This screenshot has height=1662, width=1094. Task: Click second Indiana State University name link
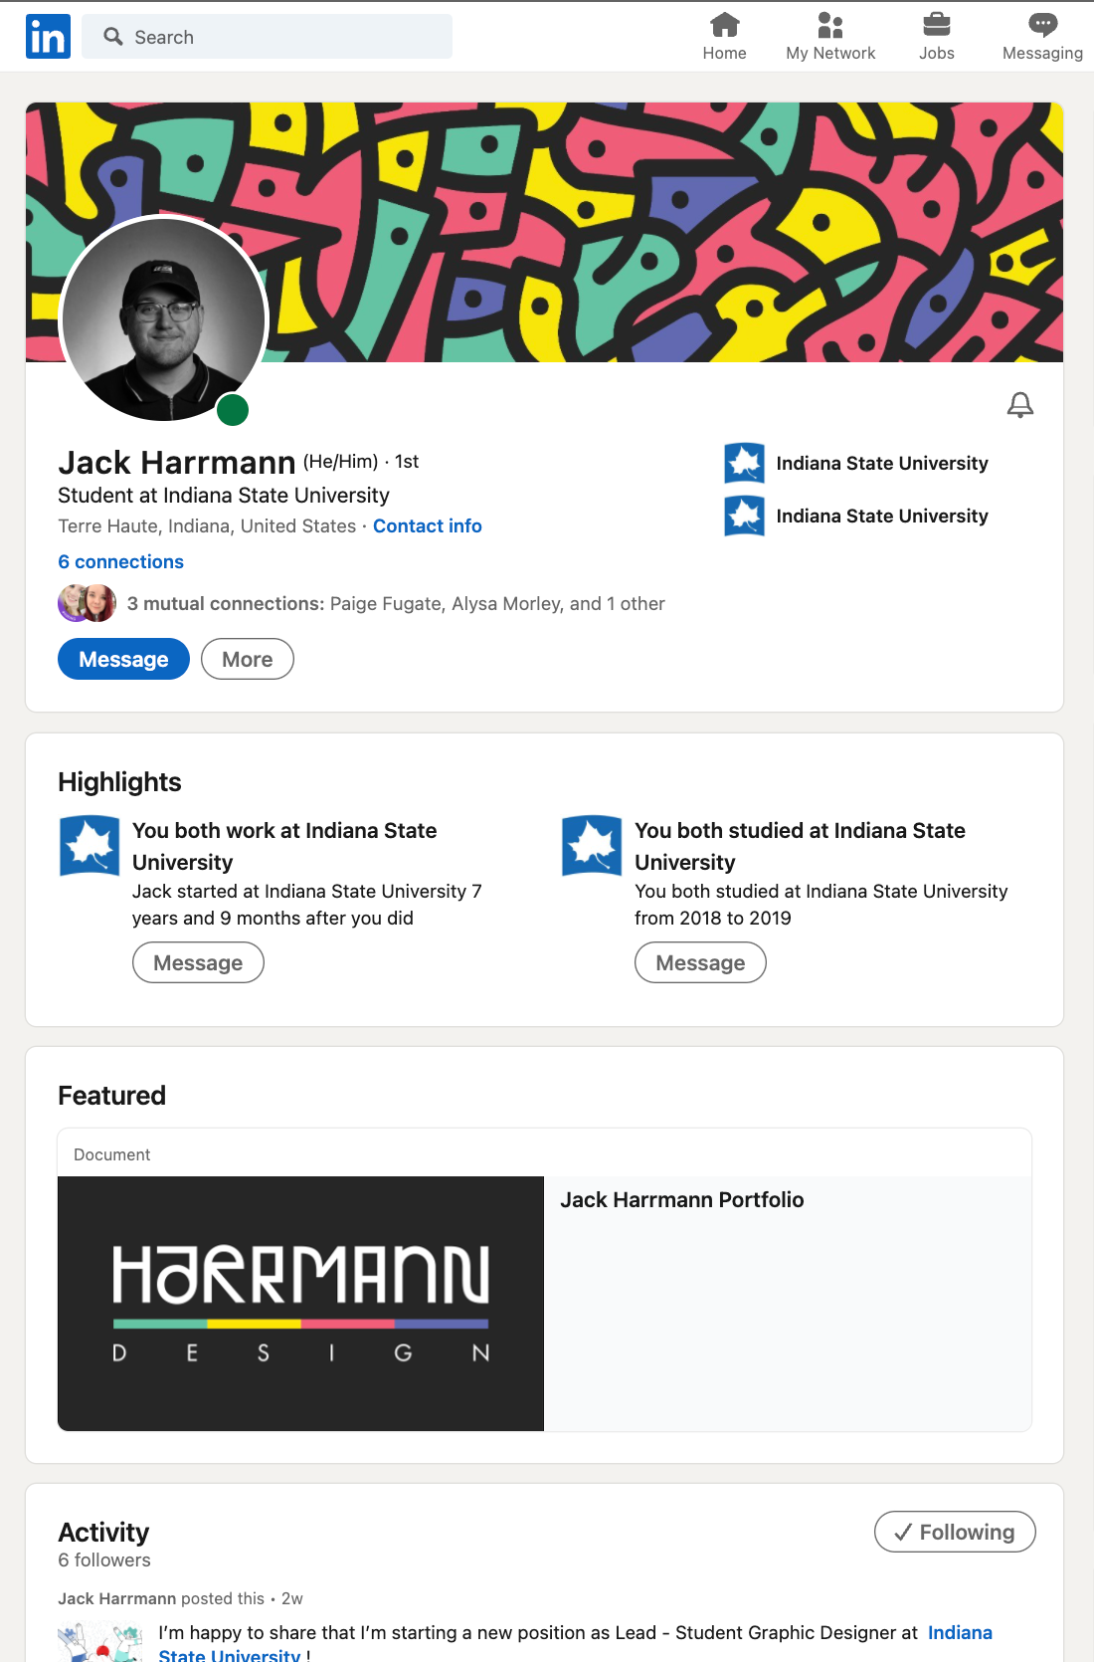(882, 516)
